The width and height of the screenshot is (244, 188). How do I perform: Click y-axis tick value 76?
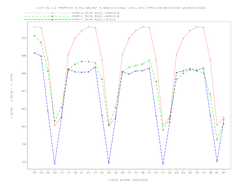pyautogui.click(x=23, y=162)
